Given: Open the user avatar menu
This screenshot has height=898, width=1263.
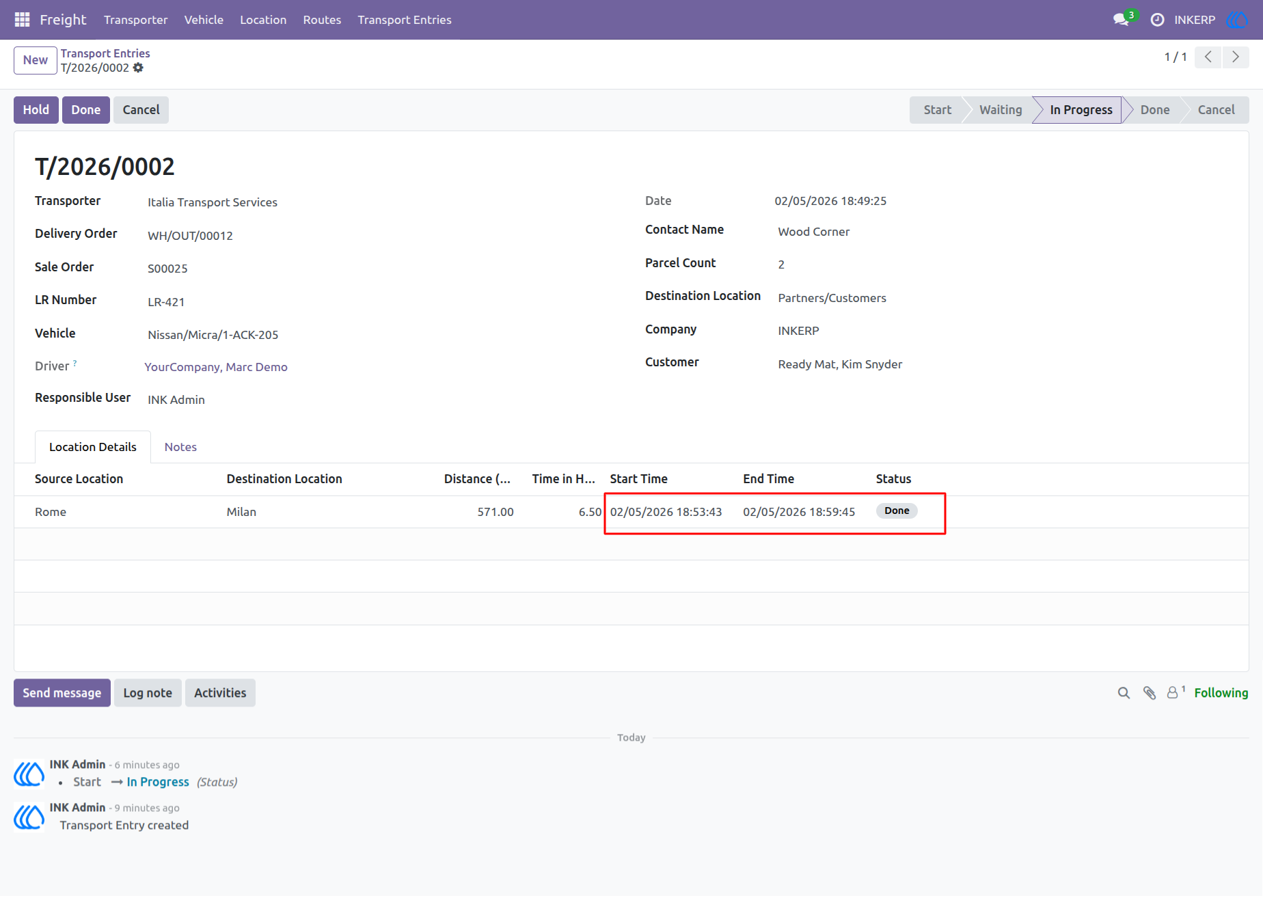Looking at the screenshot, I should [x=1237, y=20].
